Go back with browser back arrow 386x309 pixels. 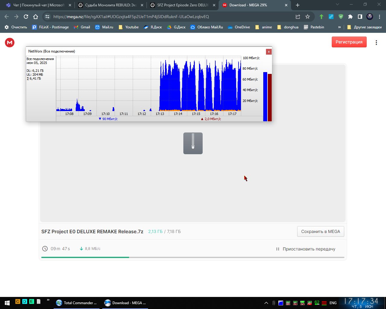point(7,17)
